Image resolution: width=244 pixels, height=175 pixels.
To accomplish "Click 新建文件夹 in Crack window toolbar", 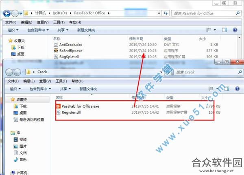I will pyautogui.click(x=88, y=89).
